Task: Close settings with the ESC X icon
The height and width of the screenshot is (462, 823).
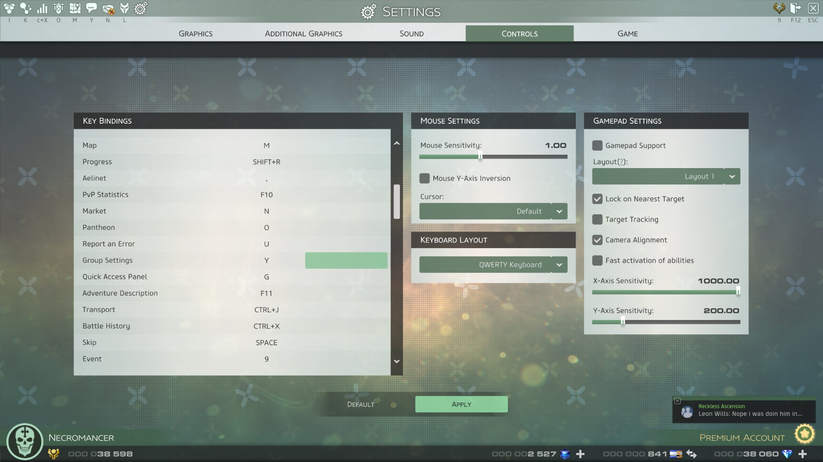Action: 813,8
